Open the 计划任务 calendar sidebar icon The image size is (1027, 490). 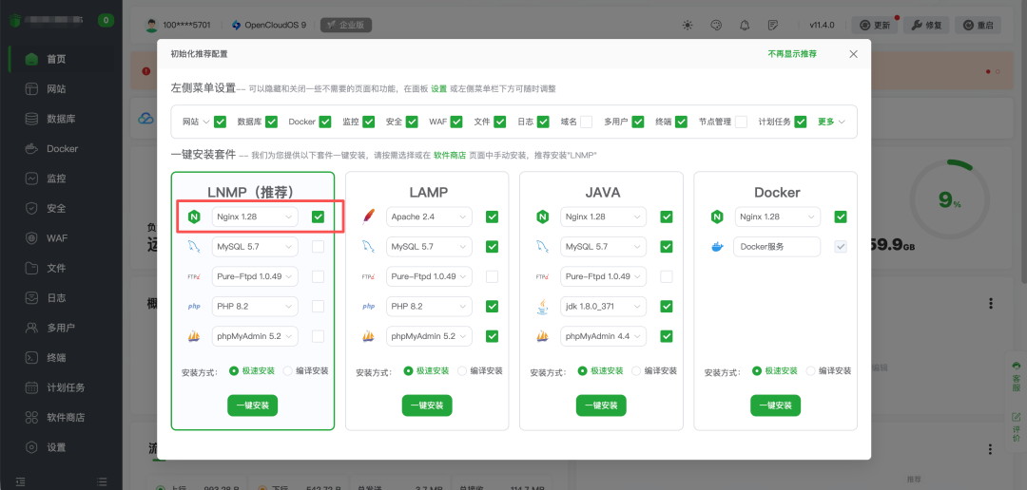[31, 387]
